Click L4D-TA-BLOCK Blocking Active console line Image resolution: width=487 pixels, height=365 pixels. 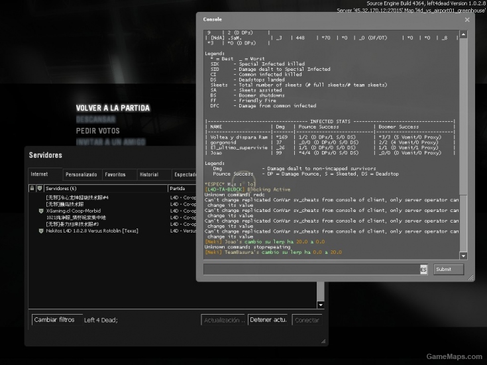point(248,189)
